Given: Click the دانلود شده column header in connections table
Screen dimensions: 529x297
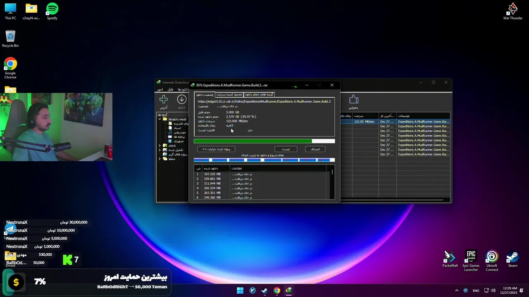Looking at the screenshot, I should (216, 168).
